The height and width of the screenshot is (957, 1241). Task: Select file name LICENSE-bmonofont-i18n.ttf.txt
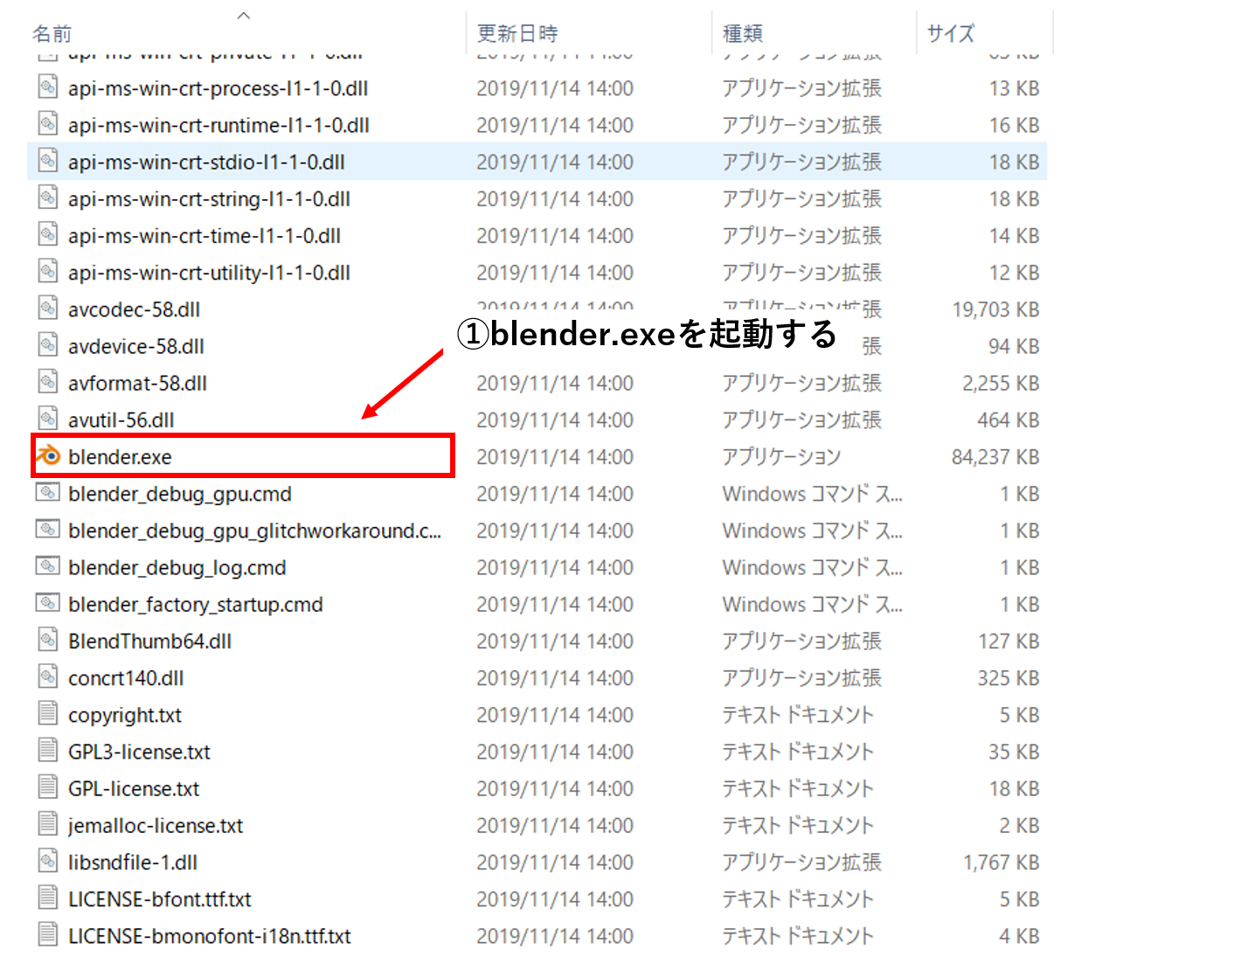click(x=210, y=936)
